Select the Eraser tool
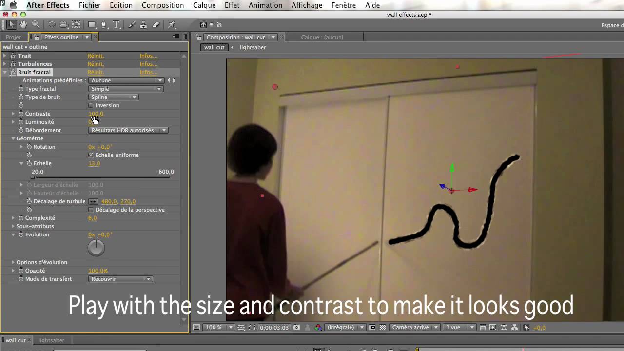 (156, 24)
